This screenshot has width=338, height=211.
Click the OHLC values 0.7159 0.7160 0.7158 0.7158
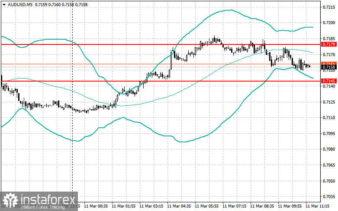point(61,4)
